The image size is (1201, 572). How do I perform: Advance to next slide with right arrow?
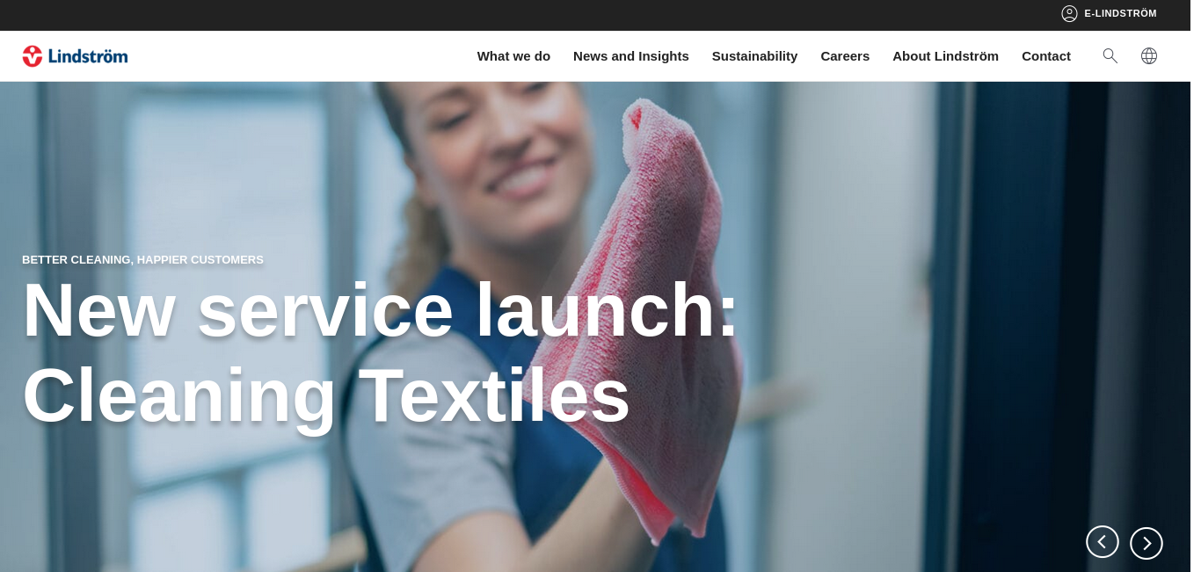[x=1146, y=543]
